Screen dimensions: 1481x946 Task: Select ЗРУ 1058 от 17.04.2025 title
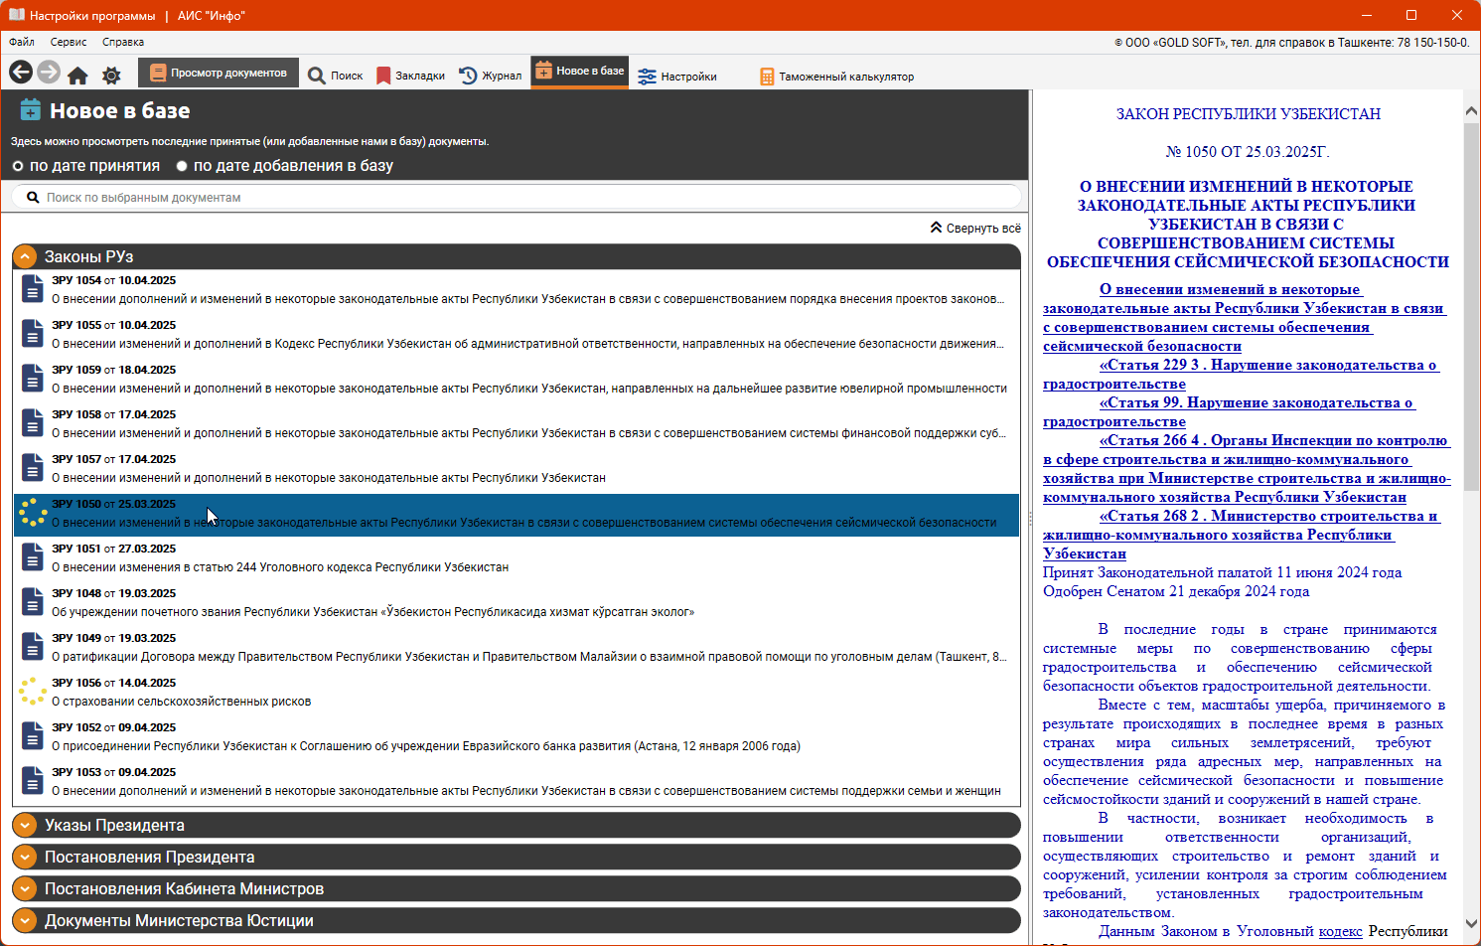114,415
